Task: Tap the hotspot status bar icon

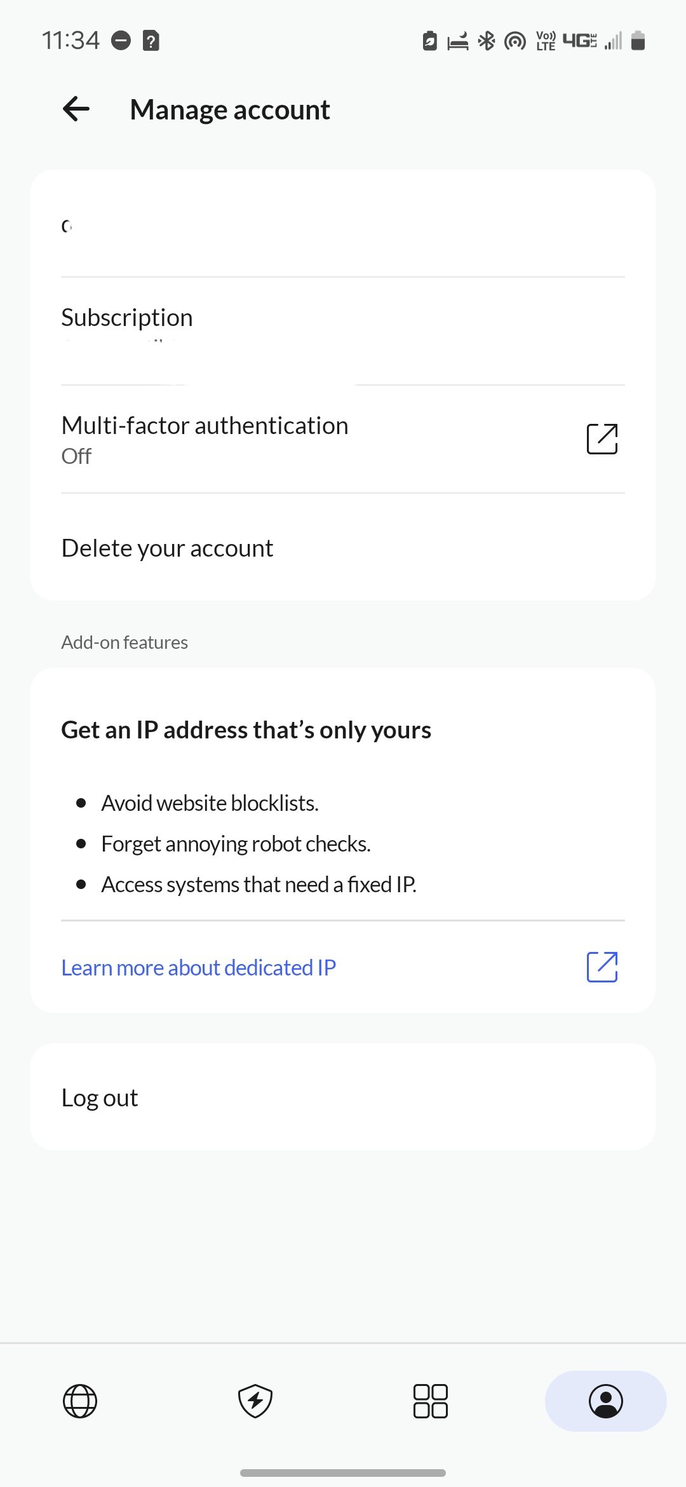Action: click(x=515, y=41)
